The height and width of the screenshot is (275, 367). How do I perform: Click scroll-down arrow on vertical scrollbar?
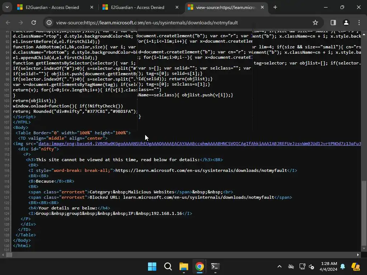coord(364,249)
